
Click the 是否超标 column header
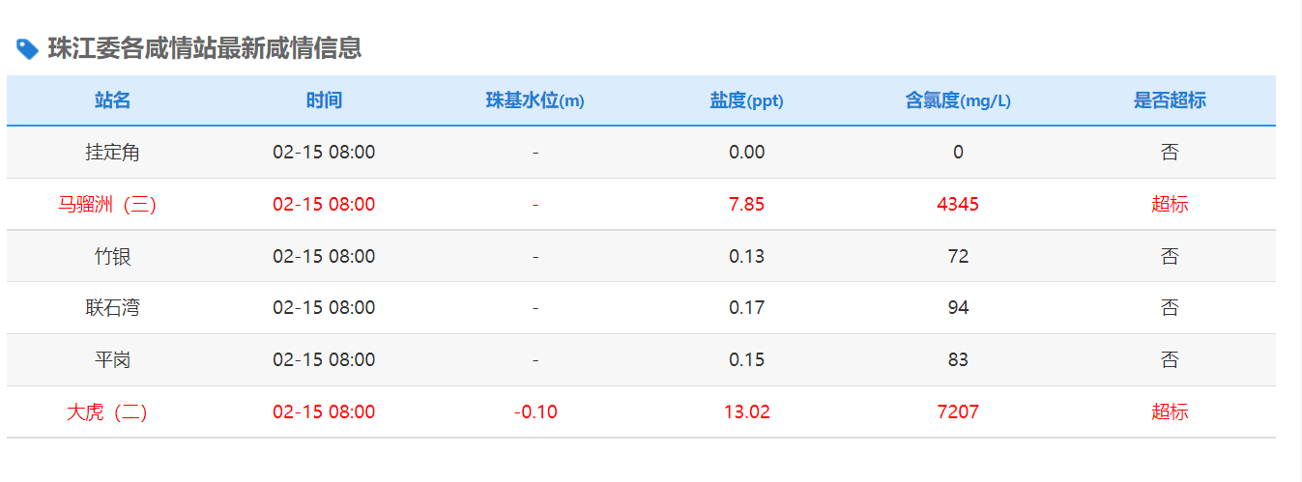point(1170,100)
